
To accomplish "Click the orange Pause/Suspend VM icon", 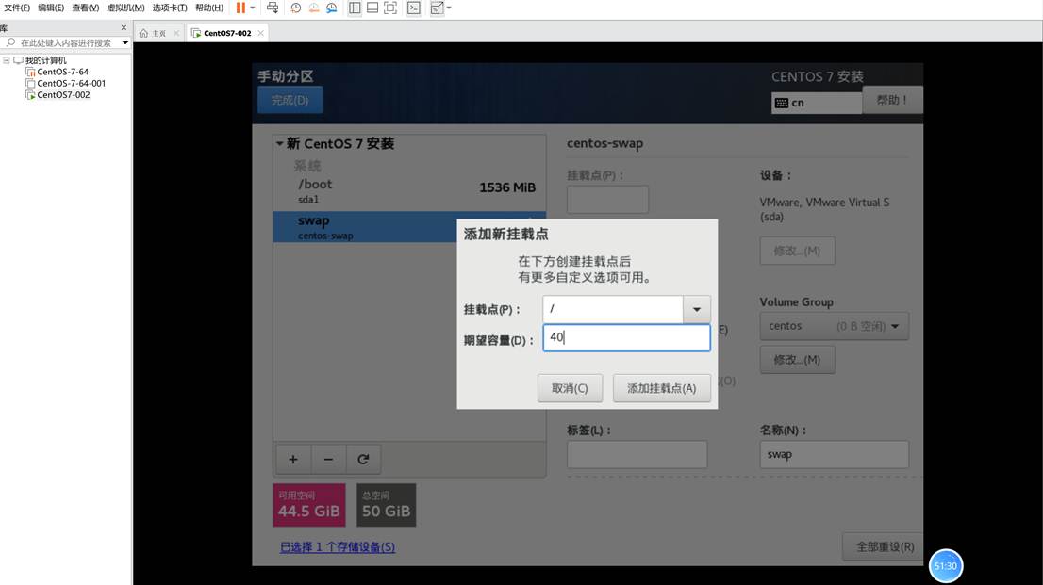I will pyautogui.click(x=240, y=8).
